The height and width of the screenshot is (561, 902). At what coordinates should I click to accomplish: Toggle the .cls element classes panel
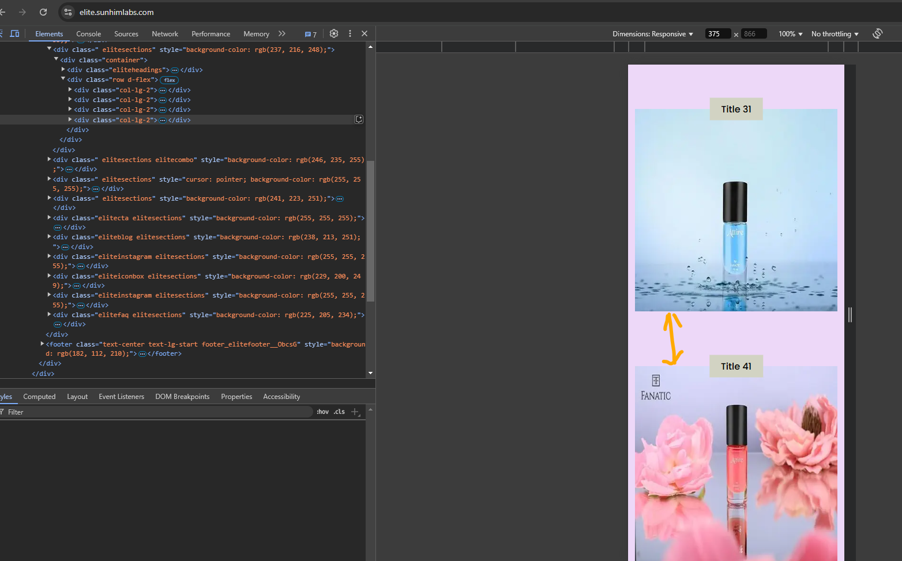coord(339,412)
